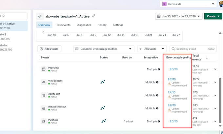Viewport: 223px width, 134px height.
Task: Click warning icon under 8.6/10 match quality
Action: pyautogui.click(x=169, y=110)
